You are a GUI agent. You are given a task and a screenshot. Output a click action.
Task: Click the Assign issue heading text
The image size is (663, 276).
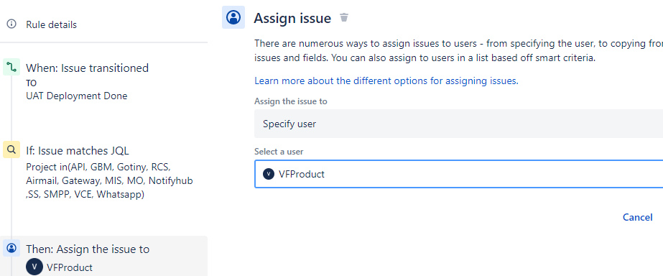[292, 18]
